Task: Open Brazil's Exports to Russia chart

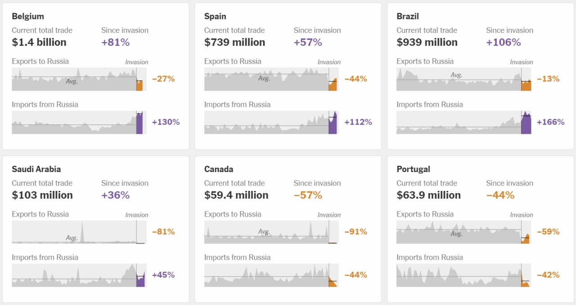Action: coord(461,80)
